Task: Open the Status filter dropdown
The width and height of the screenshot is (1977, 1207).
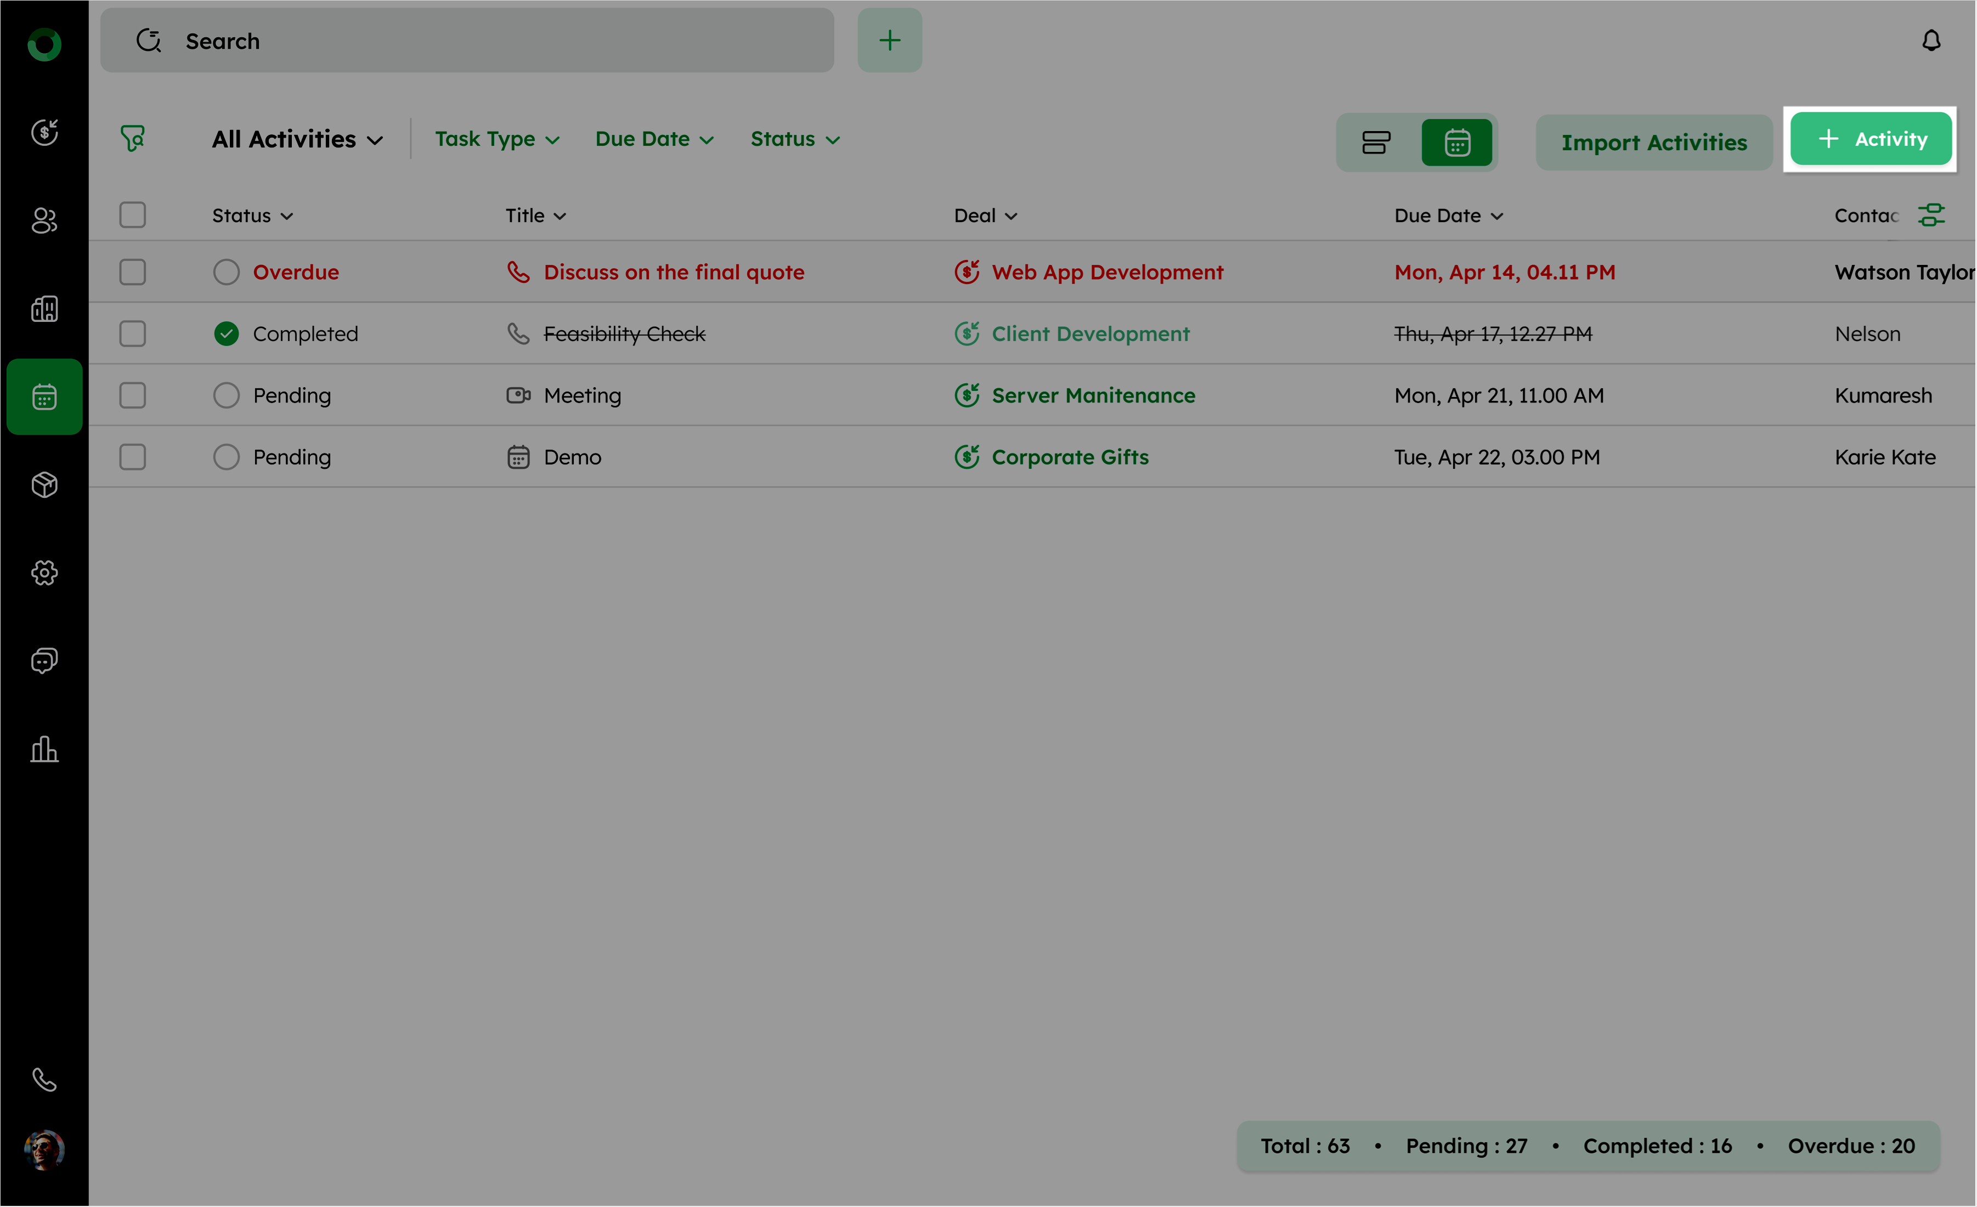Action: [x=794, y=139]
